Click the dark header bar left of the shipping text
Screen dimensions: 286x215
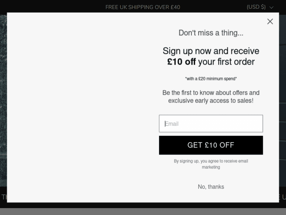50,7
